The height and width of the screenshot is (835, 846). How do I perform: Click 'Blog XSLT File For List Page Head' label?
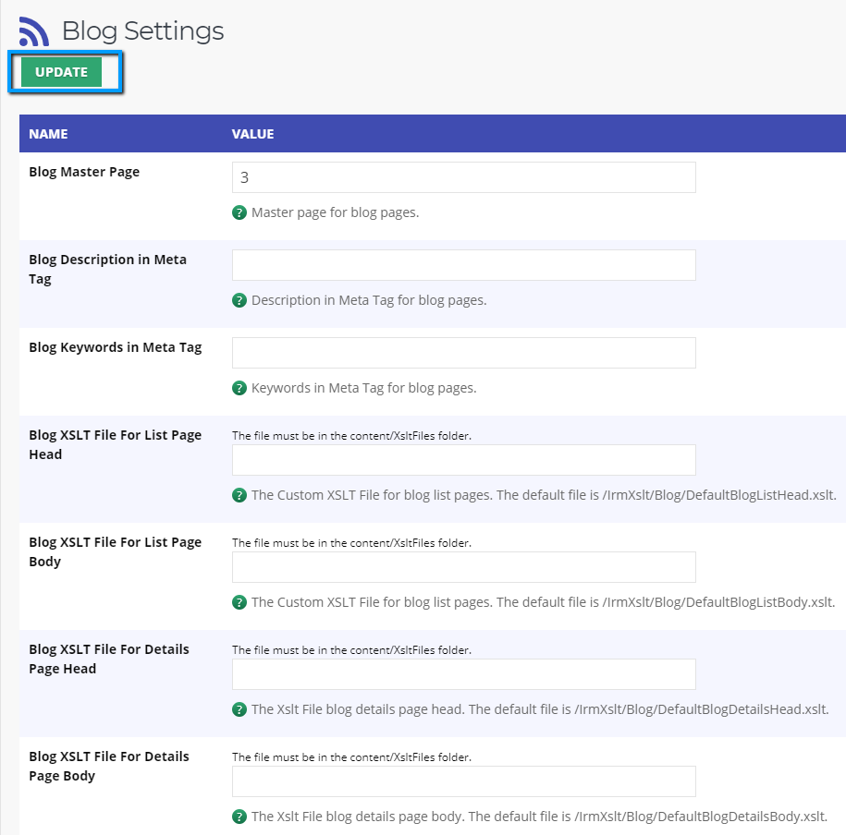click(115, 444)
